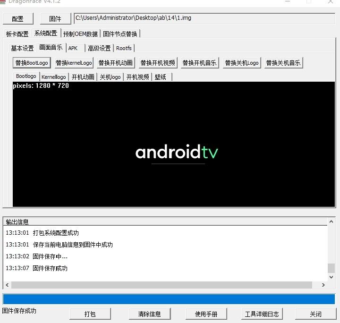The height and width of the screenshot is (323, 340).
Task: Click the 配置 button
Action: 18,19
